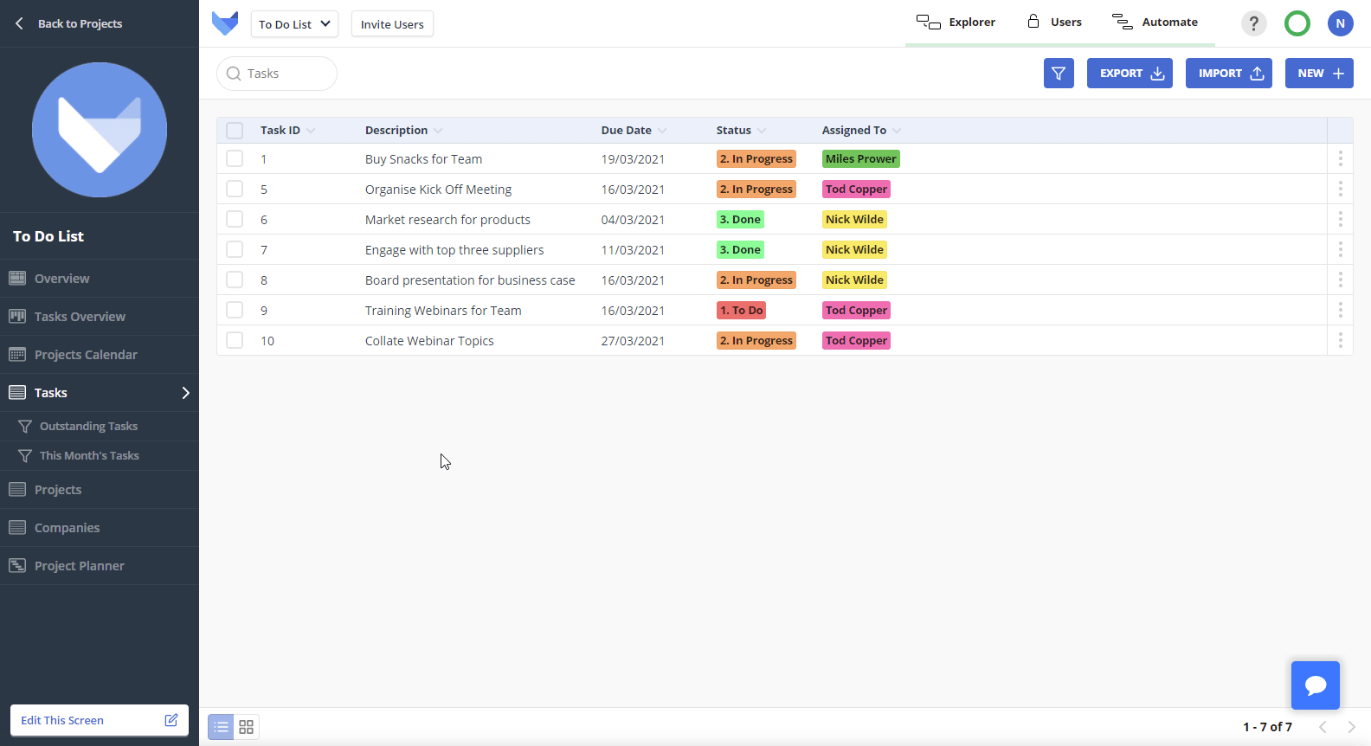Viewport: 1371px width, 746px height.
Task: Open row menu for Board presentation task
Action: [x=1340, y=280]
